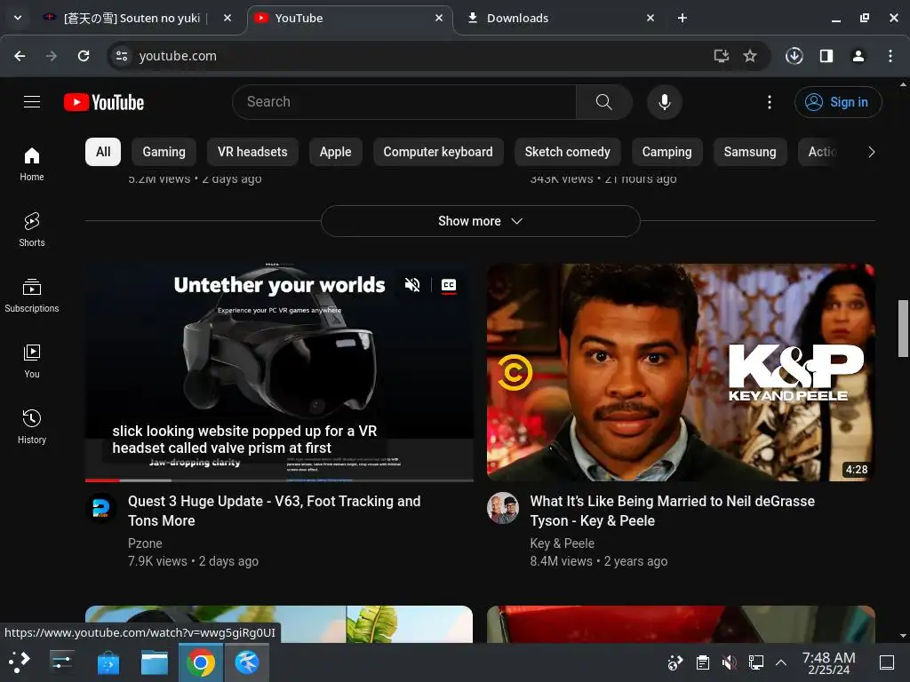The height and width of the screenshot is (682, 910).
Task: Open the application launcher in taskbar
Action: point(20,662)
